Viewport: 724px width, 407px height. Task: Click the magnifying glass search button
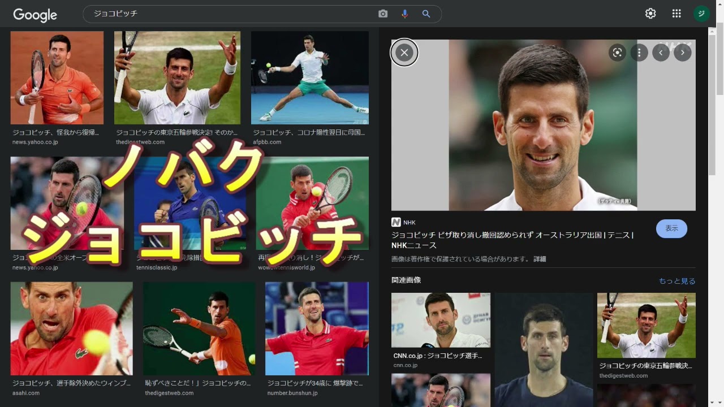426,14
